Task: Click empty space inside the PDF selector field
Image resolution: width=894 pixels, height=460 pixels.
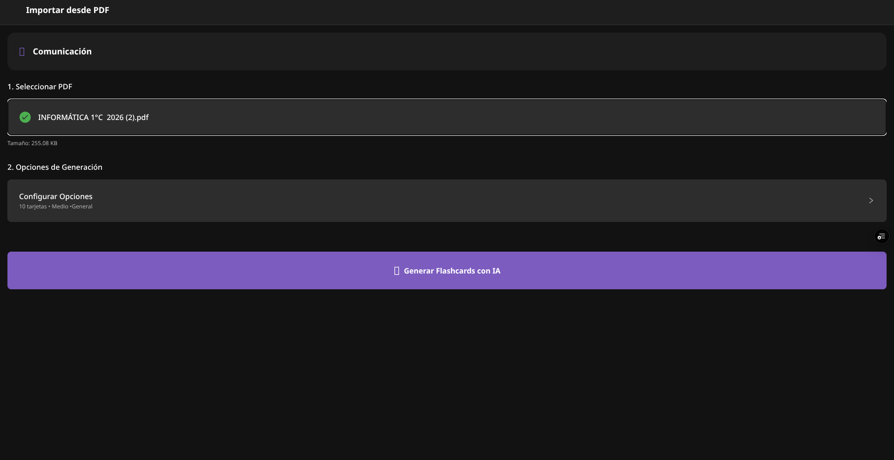Action: (x=512, y=117)
